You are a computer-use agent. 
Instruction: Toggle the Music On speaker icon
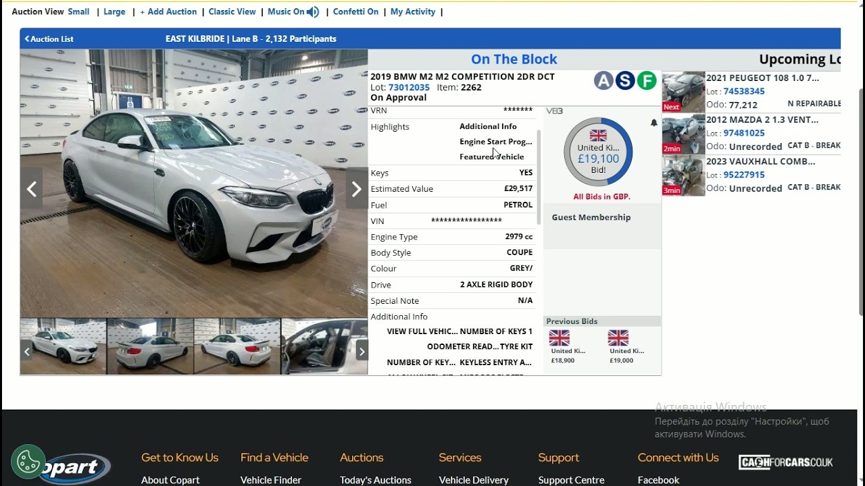coord(313,12)
